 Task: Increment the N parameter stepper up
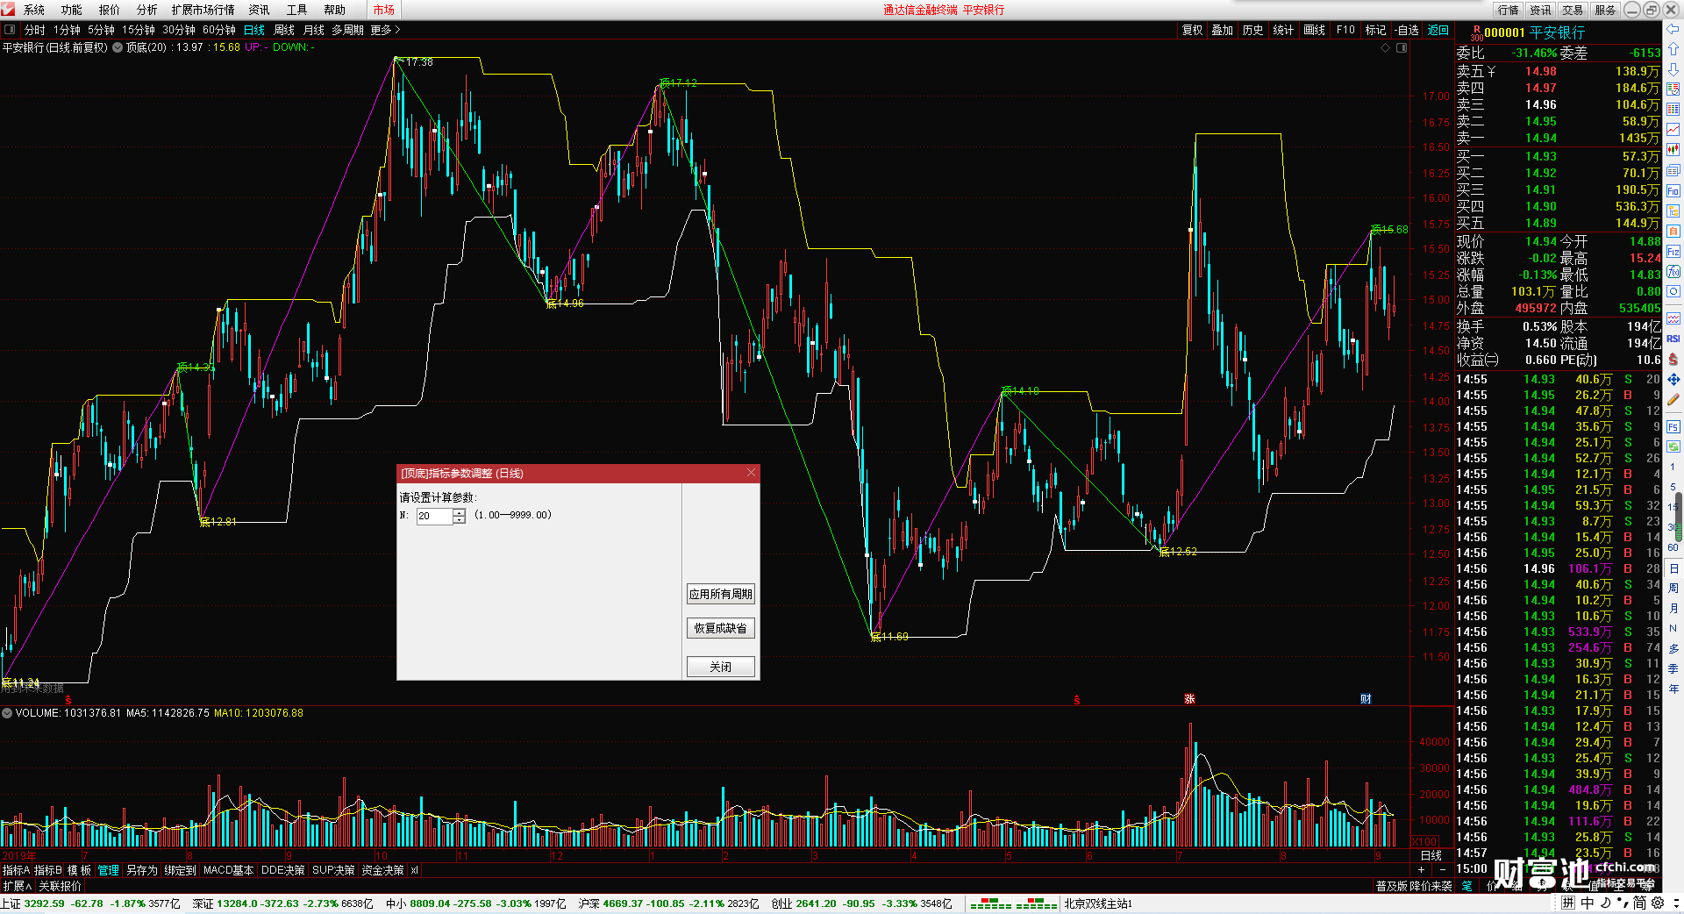(459, 511)
